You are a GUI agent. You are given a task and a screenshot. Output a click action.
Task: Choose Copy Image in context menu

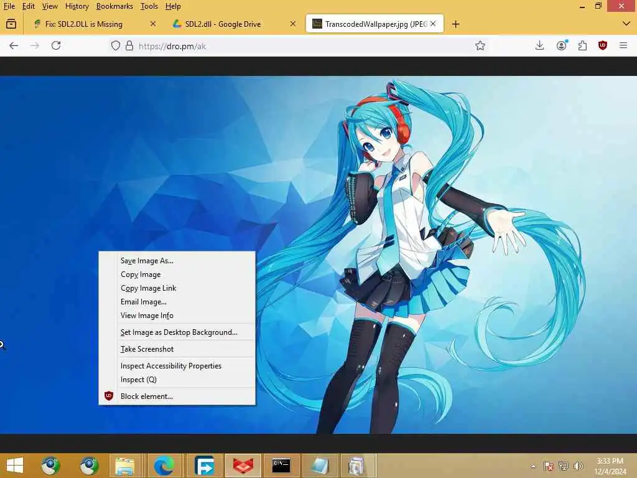click(x=177, y=274)
